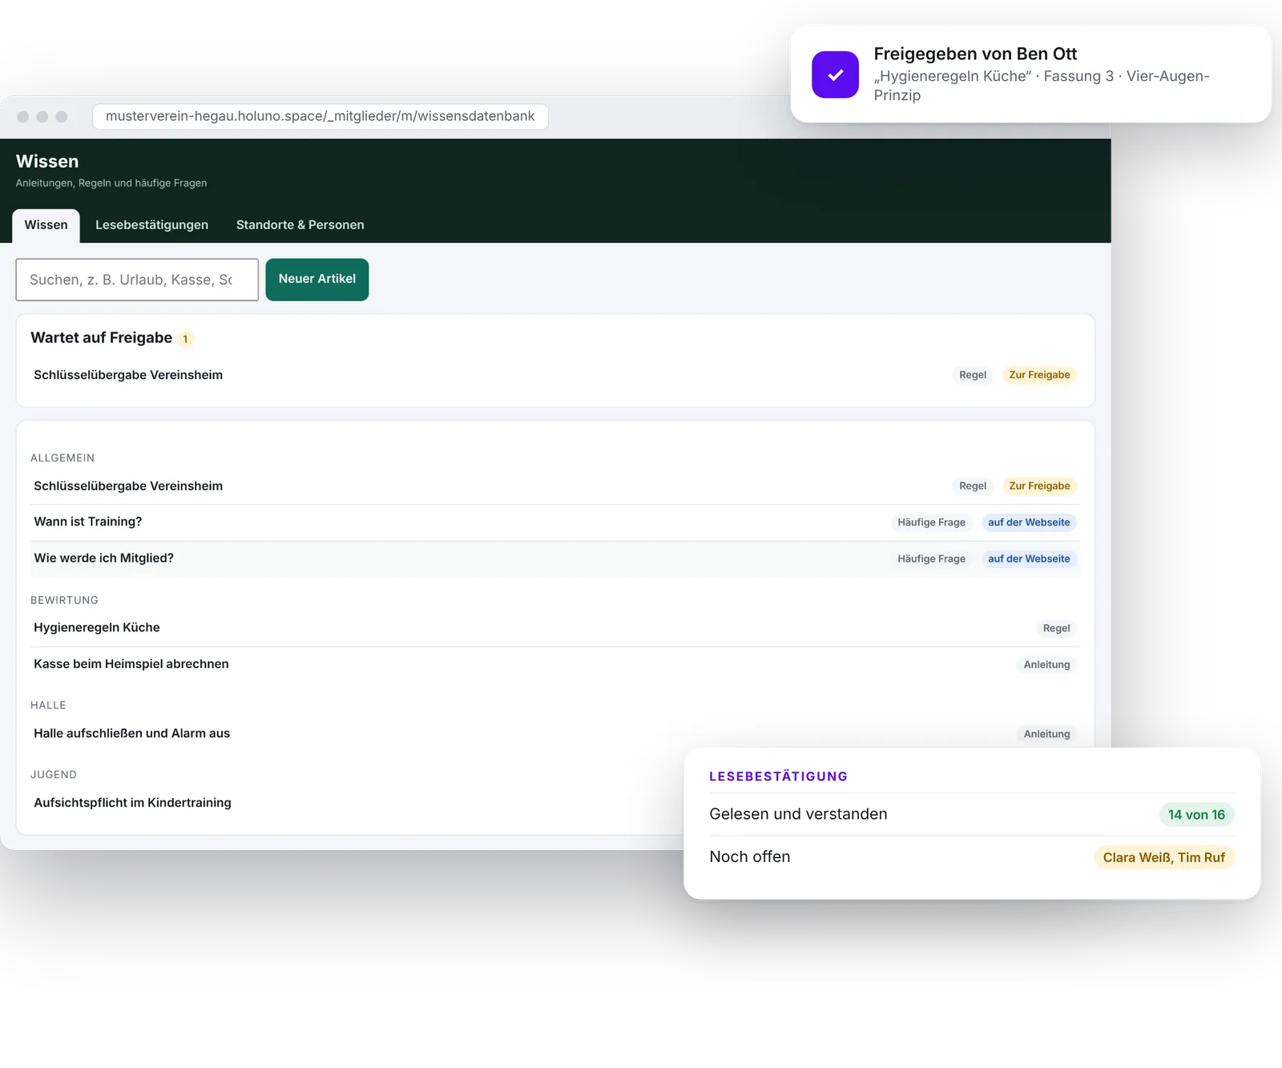This screenshot has height=1068, width=1282.
Task: Open Kasse beim Heimspiel abrechnen article
Action: [555, 664]
